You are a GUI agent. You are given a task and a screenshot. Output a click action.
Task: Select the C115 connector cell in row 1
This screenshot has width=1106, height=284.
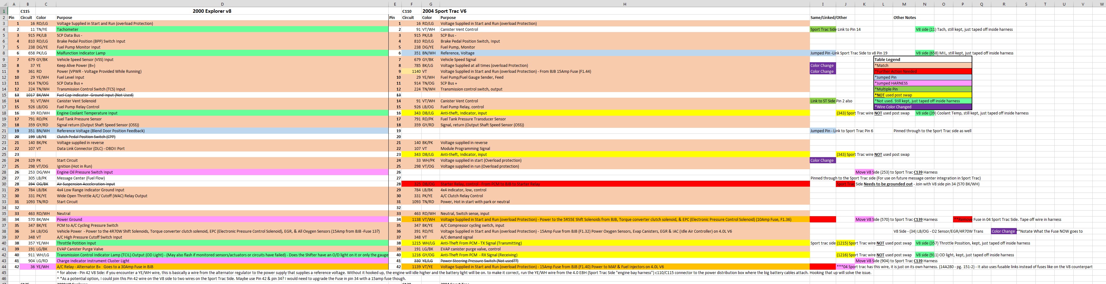point(27,11)
